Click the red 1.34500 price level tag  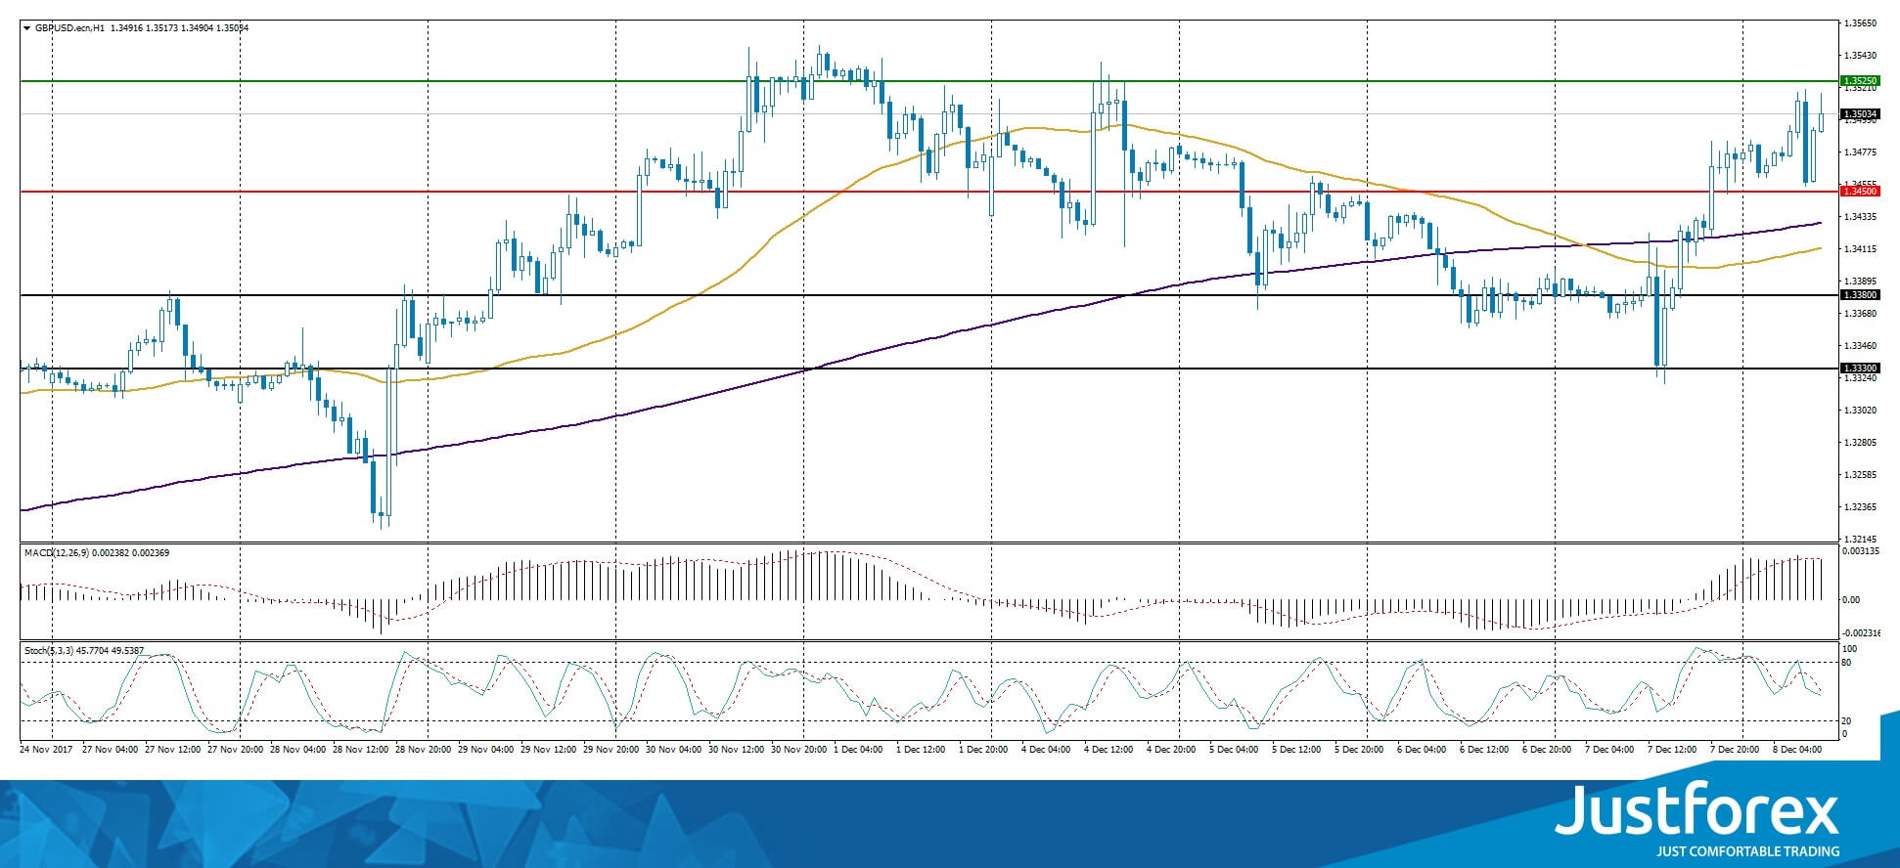tap(1860, 192)
